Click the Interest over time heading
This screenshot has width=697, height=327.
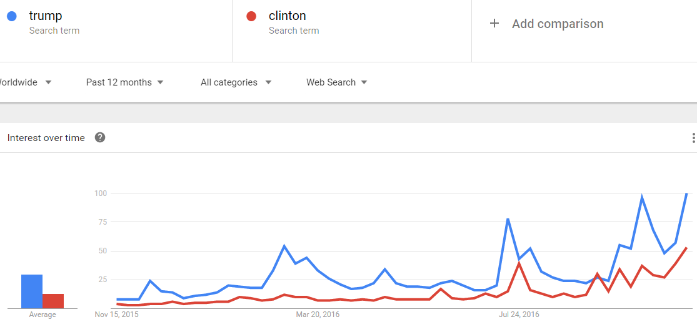pos(46,138)
